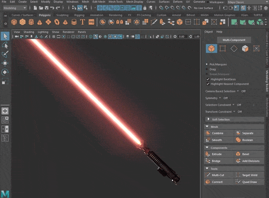The width and height of the screenshot is (269, 198).
Task: Open Selection Constraint dropdown
Action: (x=233, y=105)
